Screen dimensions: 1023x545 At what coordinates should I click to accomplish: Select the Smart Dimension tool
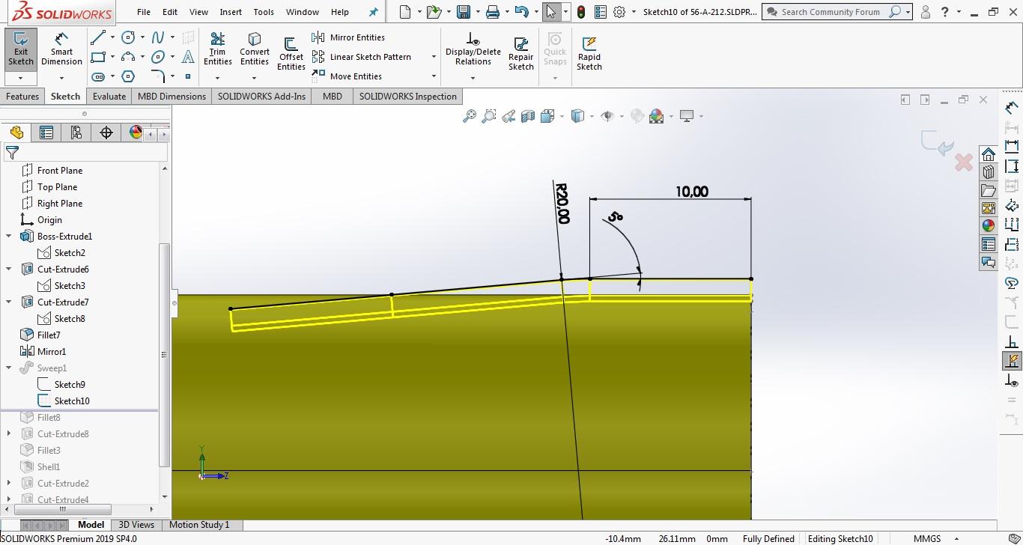point(61,49)
